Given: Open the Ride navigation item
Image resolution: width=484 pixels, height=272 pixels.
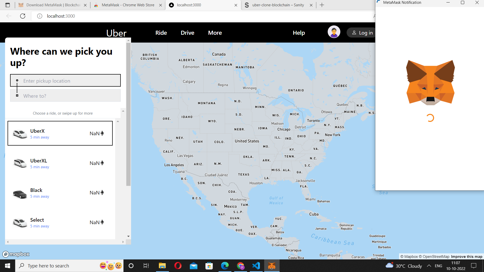Looking at the screenshot, I should click(161, 33).
